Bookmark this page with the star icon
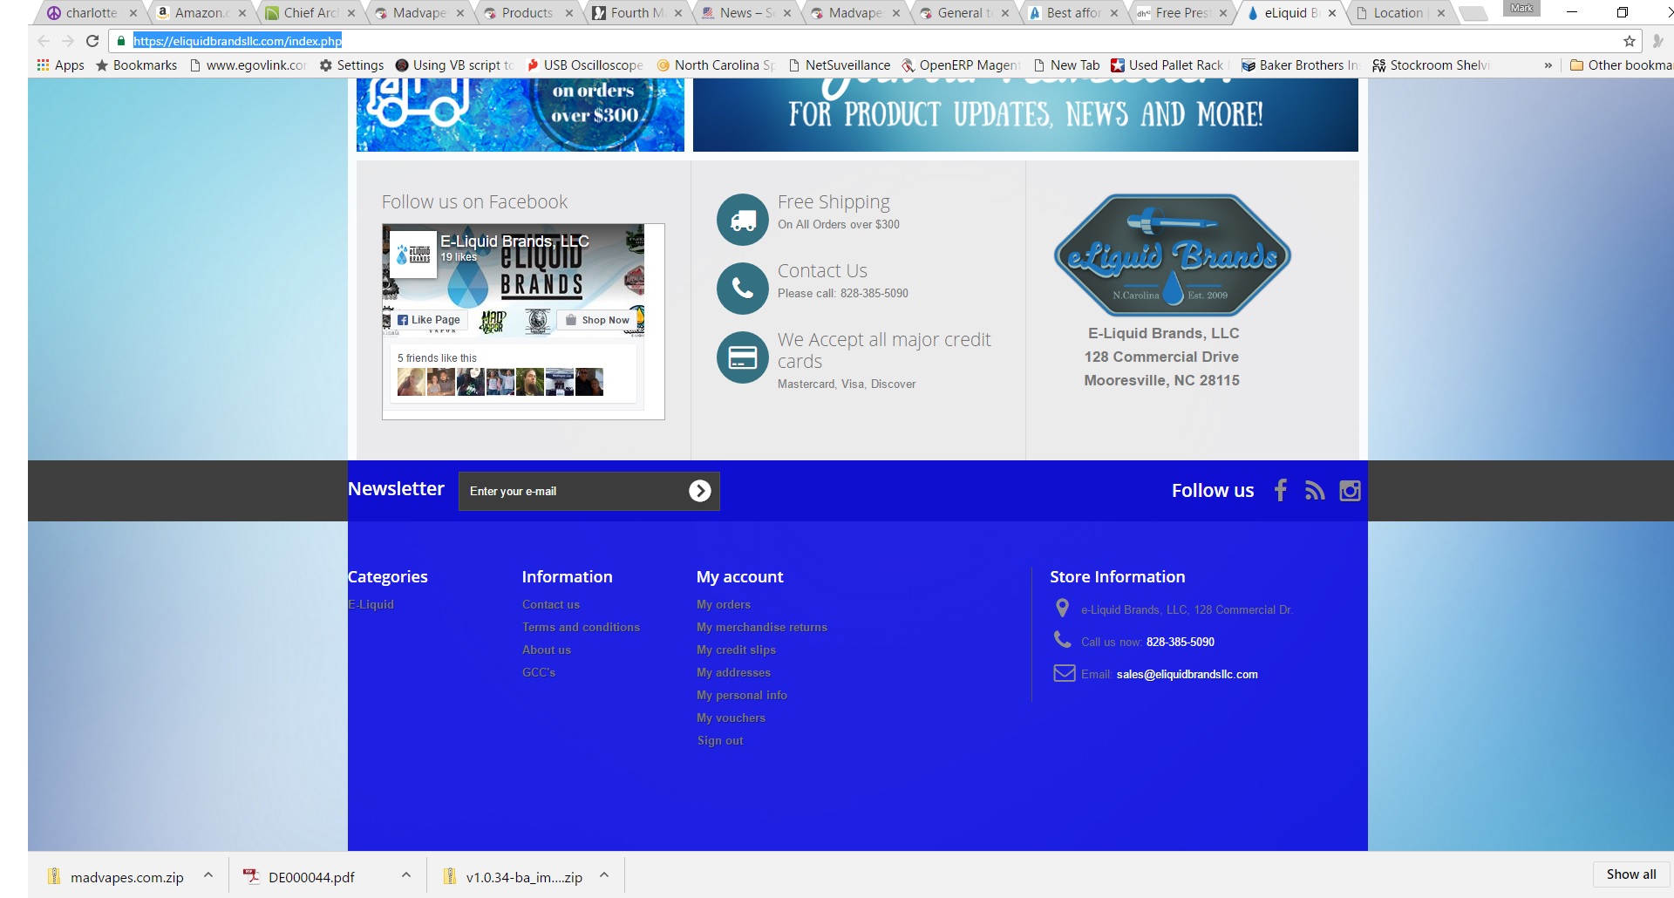Screen dimensions: 1674x898 pos(1629,41)
